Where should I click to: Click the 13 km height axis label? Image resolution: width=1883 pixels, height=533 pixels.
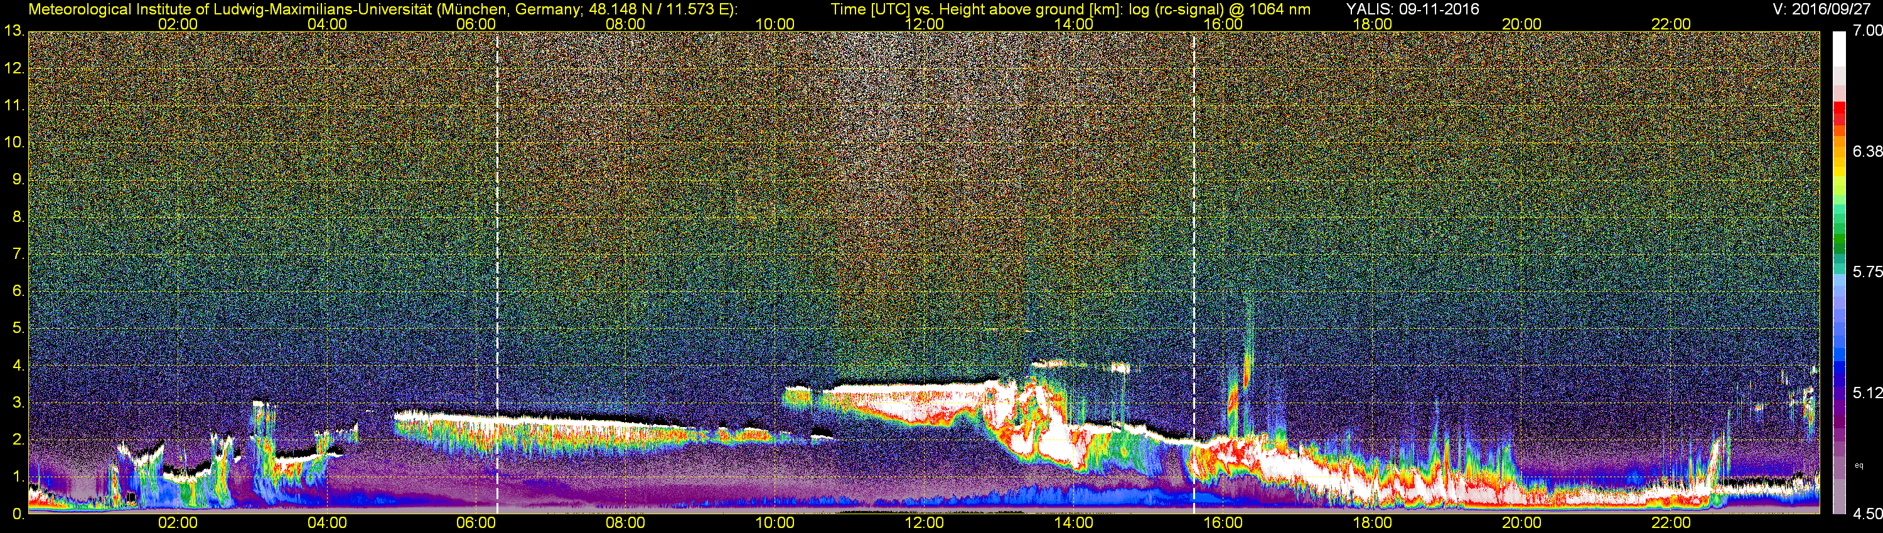pyautogui.click(x=13, y=31)
